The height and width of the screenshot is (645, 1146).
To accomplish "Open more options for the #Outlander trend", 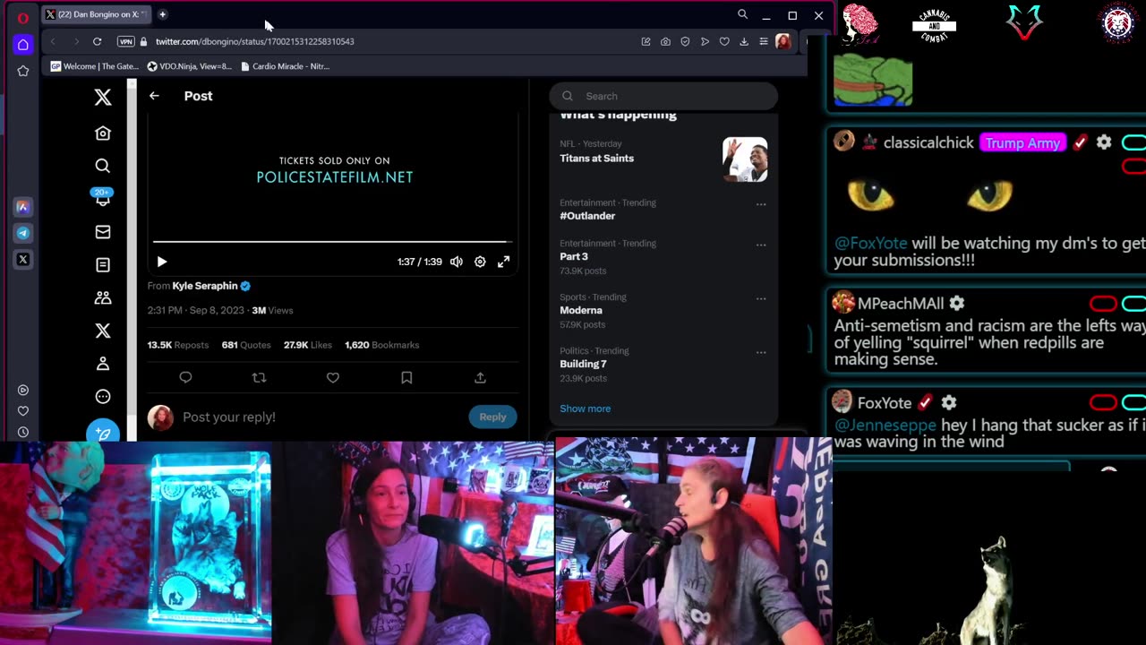I will 761,204.
